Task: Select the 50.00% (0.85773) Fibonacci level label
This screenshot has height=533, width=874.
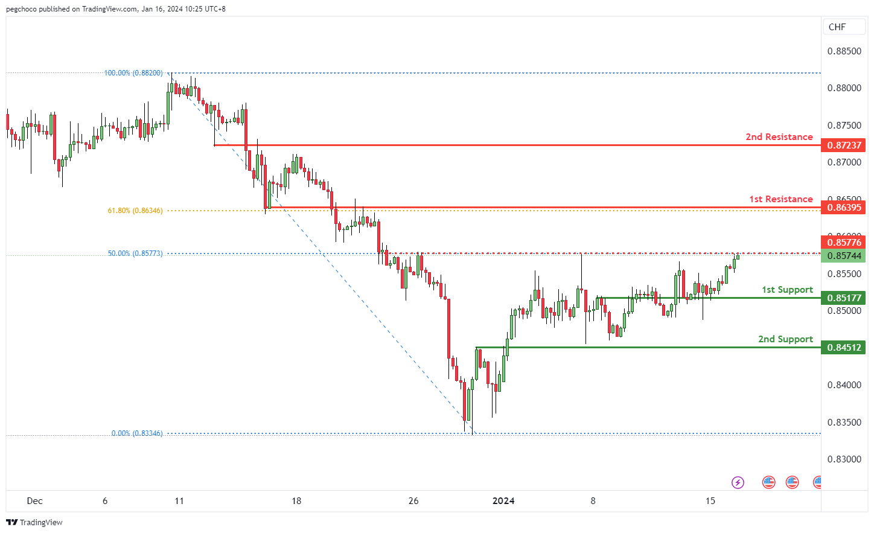Action: (x=135, y=254)
